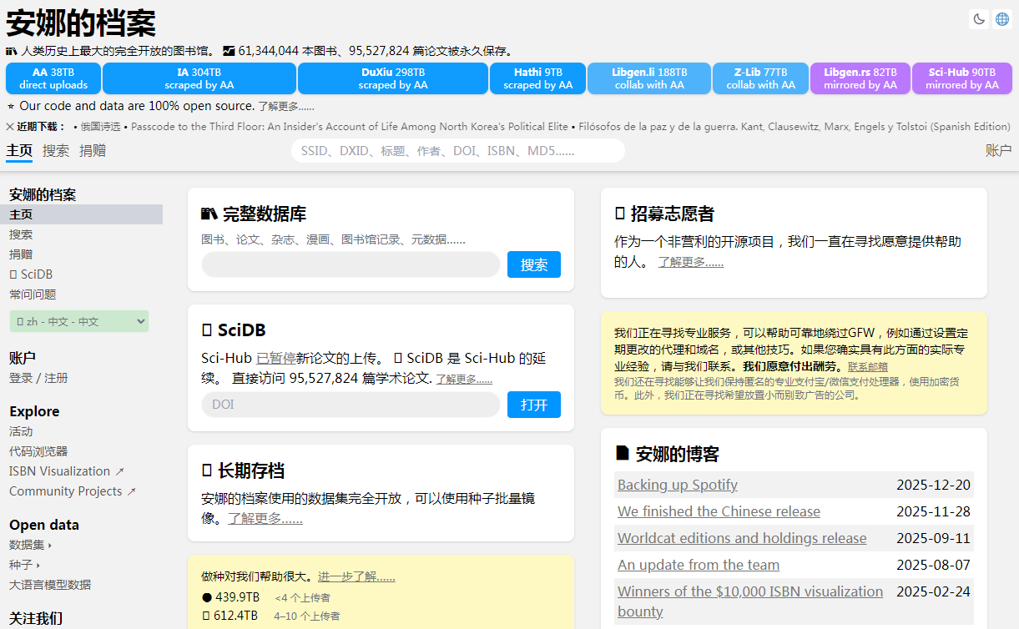Toggle dark mode with the moon icon
The width and height of the screenshot is (1019, 629).
pos(977,18)
